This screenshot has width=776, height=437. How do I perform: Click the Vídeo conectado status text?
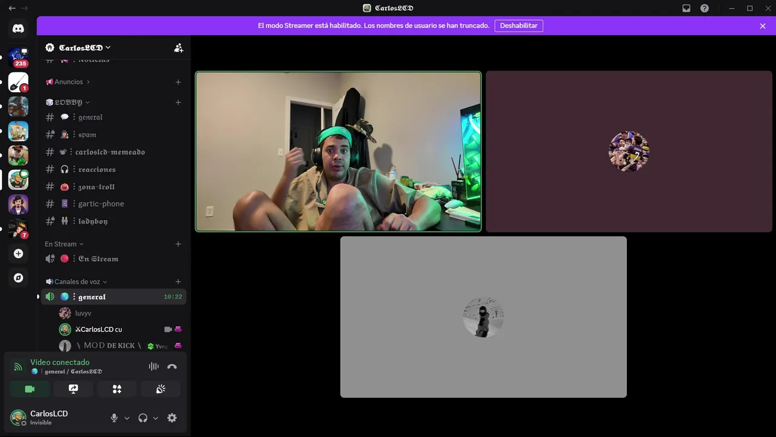pyautogui.click(x=60, y=362)
